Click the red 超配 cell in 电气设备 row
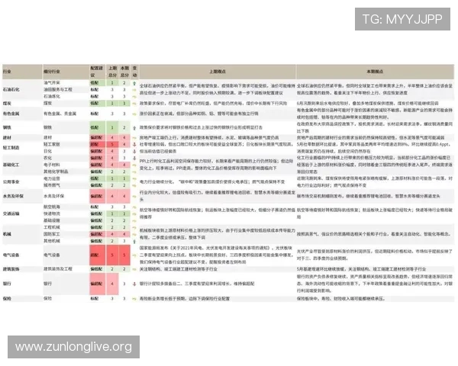Image resolution: width=458 pixels, height=366 pixels. pyautogui.click(x=97, y=255)
